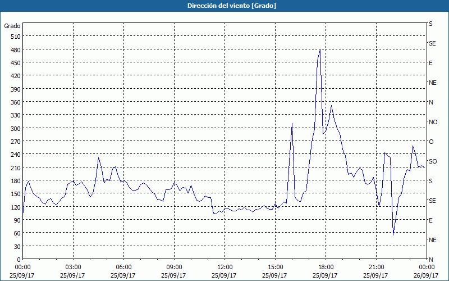
Task: Click the "N" compass label level with 360
Action: click(x=431, y=102)
